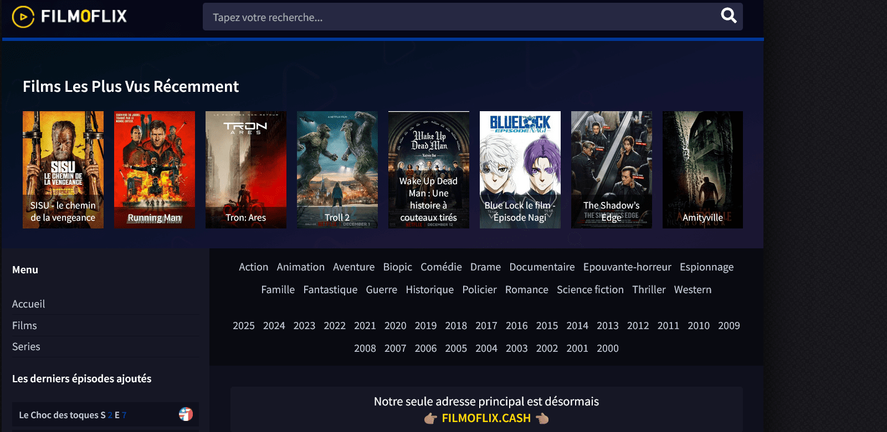Viewport: 887px width, 432px height.
Task: Open the Troll 2 movie poster
Action: pyautogui.click(x=337, y=169)
